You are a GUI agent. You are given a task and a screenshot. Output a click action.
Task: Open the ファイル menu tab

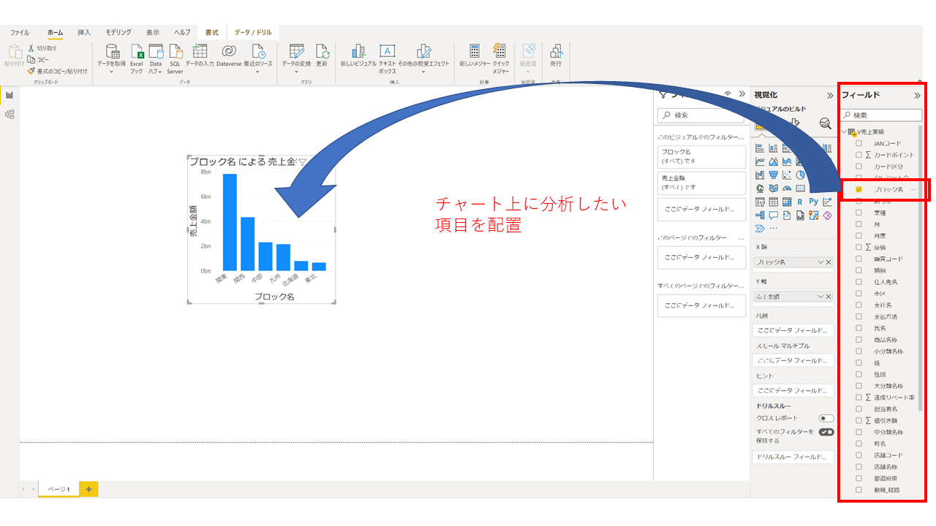[x=20, y=33]
